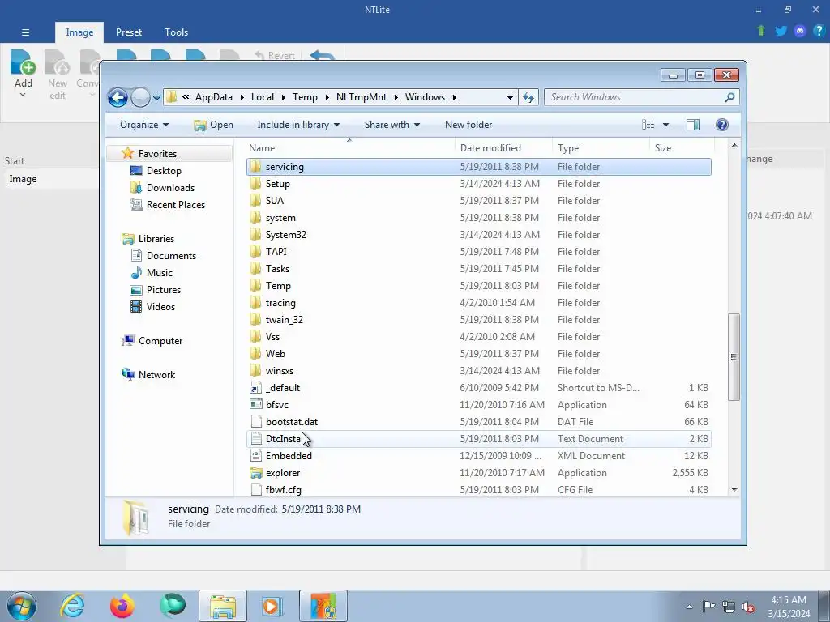Open Windows Media Player taskbar icon
This screenshot has height=622, width=830.
coord(273,606)
